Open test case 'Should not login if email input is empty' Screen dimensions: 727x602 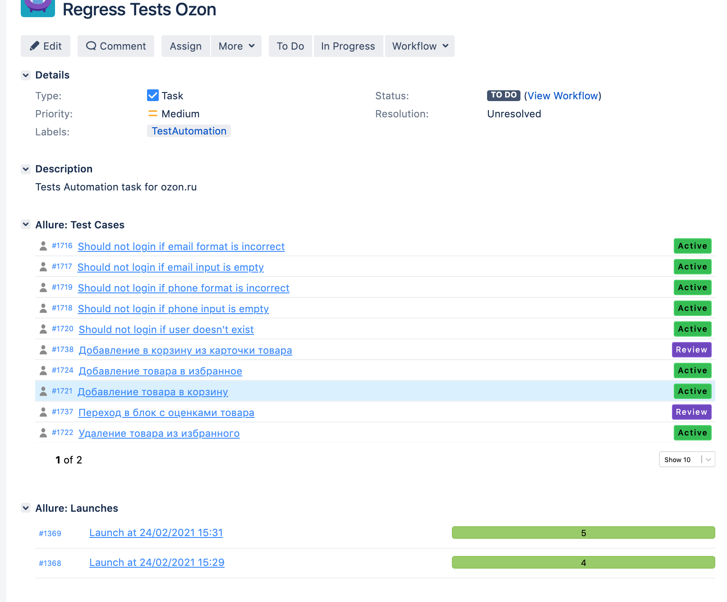170,267
